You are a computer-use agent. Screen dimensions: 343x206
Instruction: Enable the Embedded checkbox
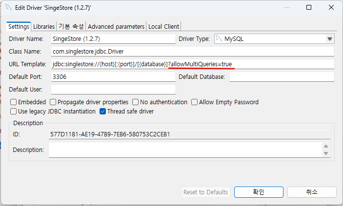point(13,102)
